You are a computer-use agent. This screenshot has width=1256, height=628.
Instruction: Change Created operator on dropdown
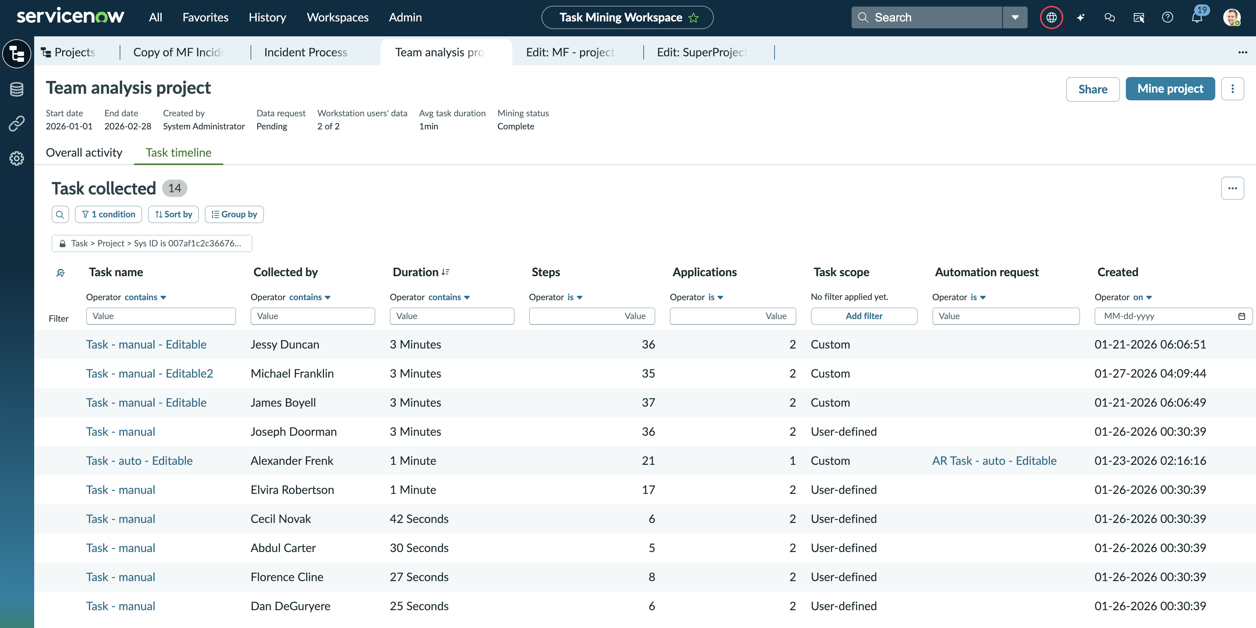click(x=1143, y=297)
